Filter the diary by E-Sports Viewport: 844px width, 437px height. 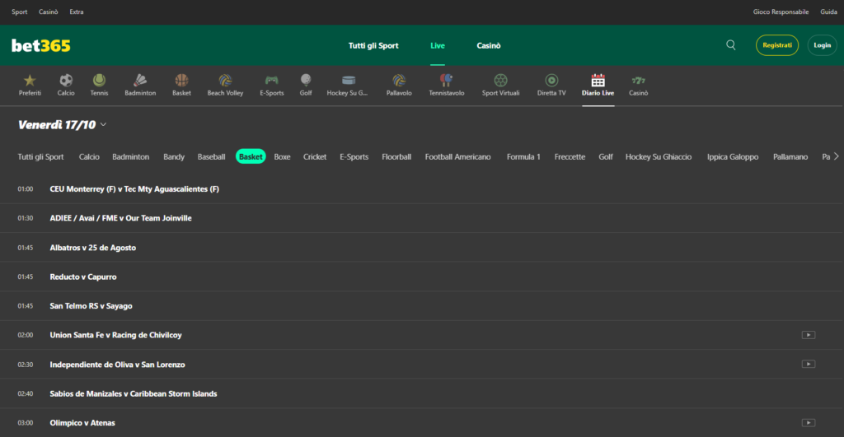point(354,157)
